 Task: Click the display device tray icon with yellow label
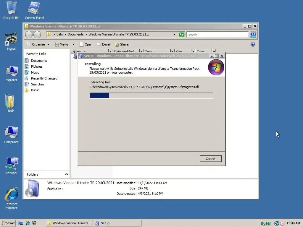tap(268, 223)
